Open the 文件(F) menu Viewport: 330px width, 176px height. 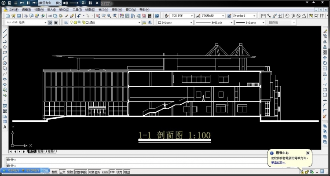[x=14, y=10]
